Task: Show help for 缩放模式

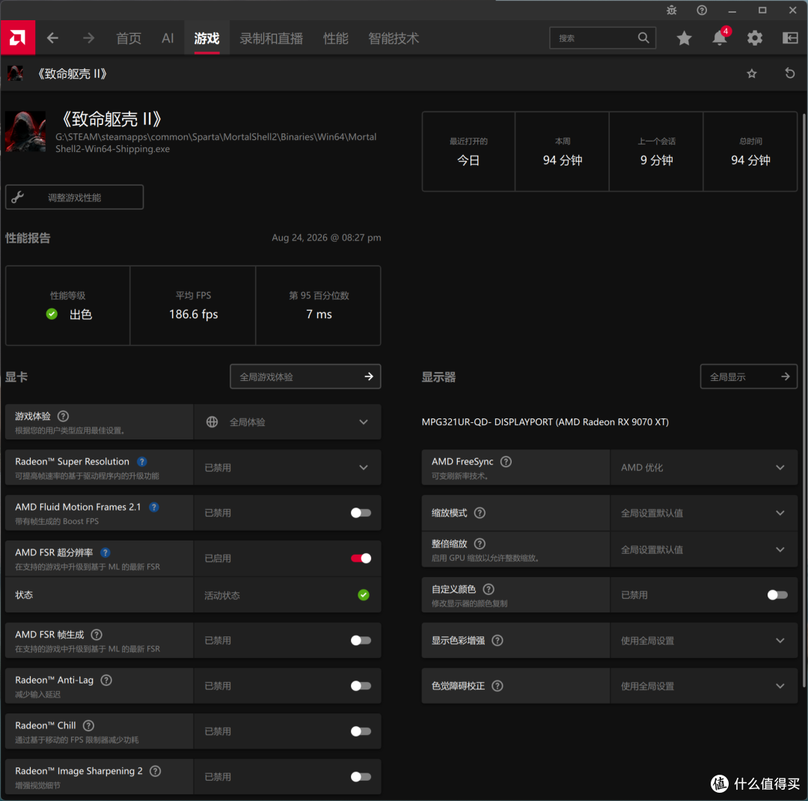Action: click(x=480, y=513)
